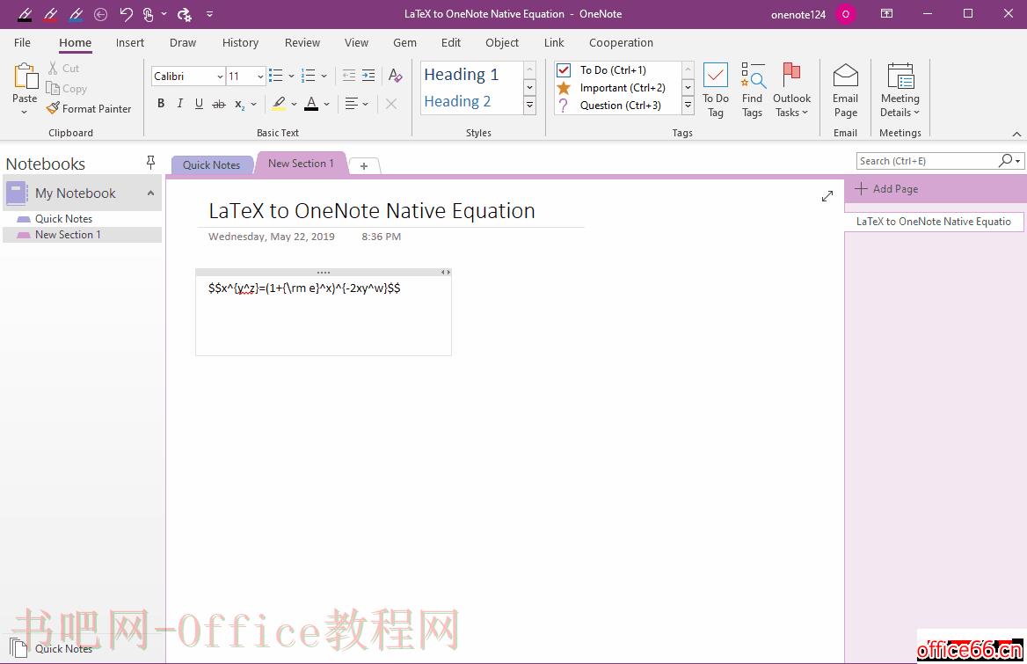Expand bullet style options arrow

[291, 76]
